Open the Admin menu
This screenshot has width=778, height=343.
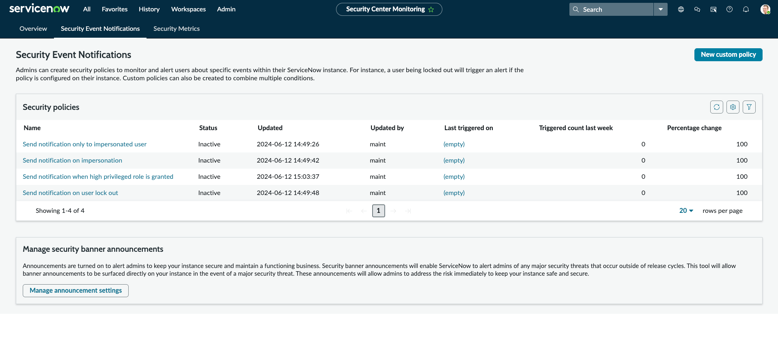226,9
